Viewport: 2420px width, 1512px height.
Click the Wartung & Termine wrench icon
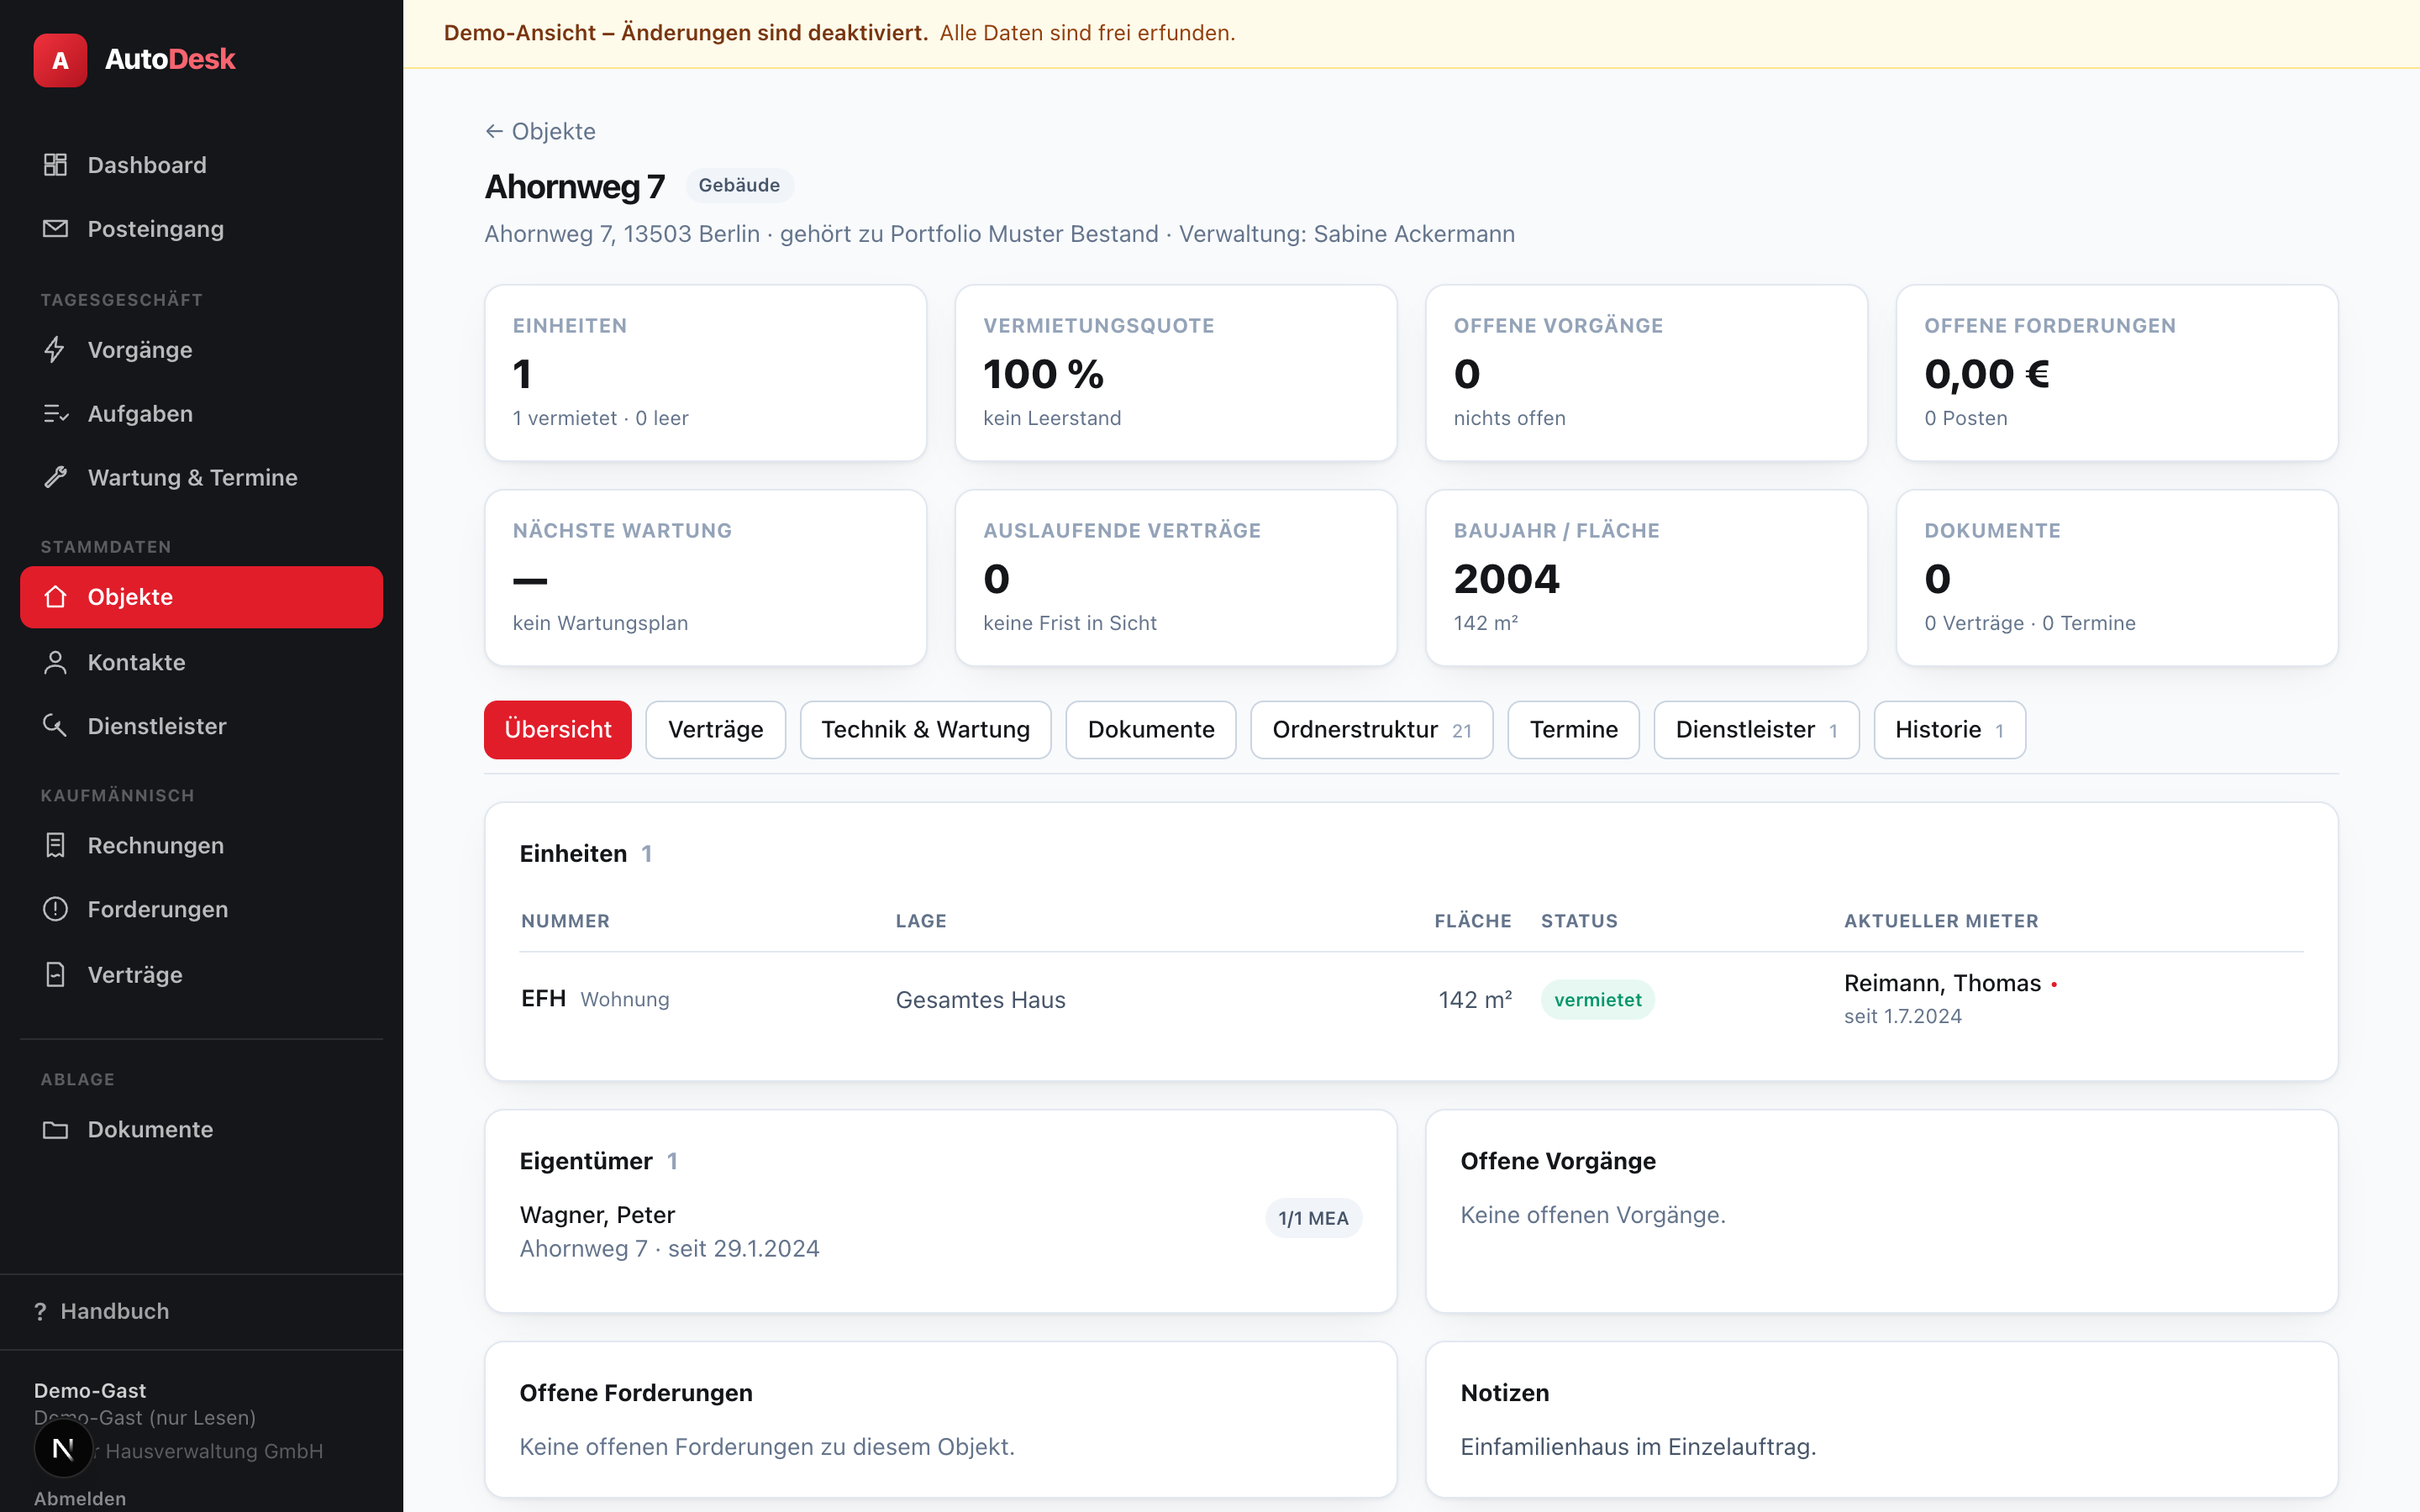[55, 478]
